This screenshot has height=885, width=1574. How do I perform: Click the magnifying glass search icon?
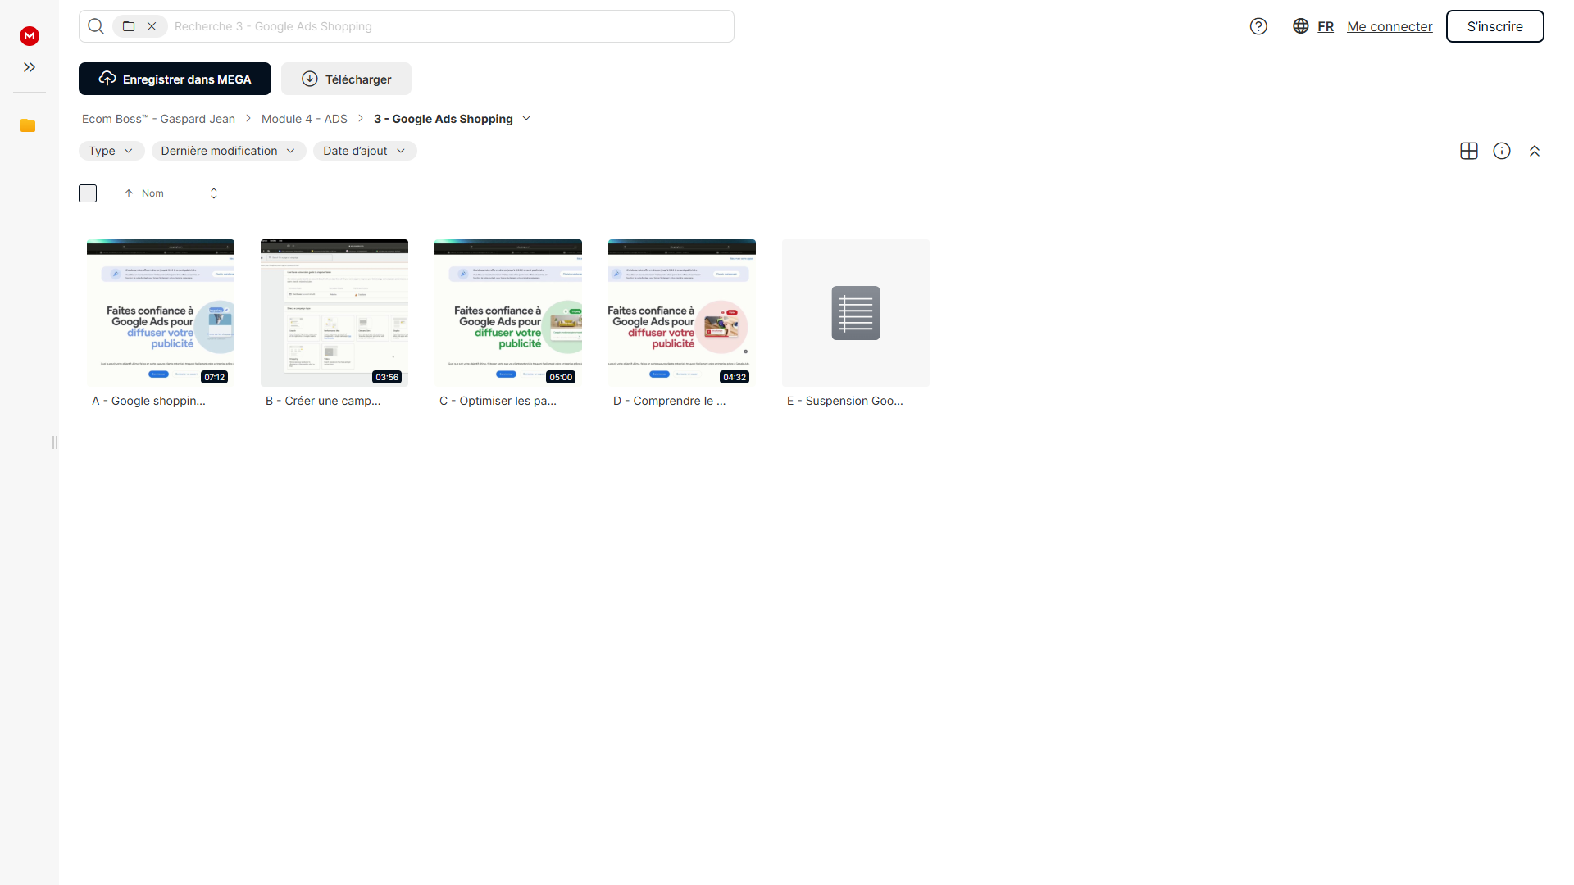point(96,26)
